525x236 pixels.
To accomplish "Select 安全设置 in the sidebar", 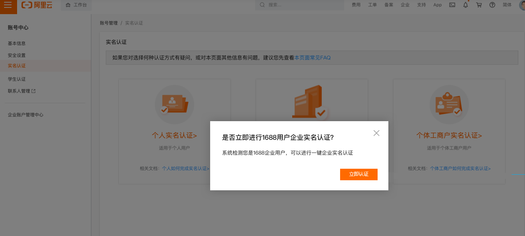I will (16, 55).
